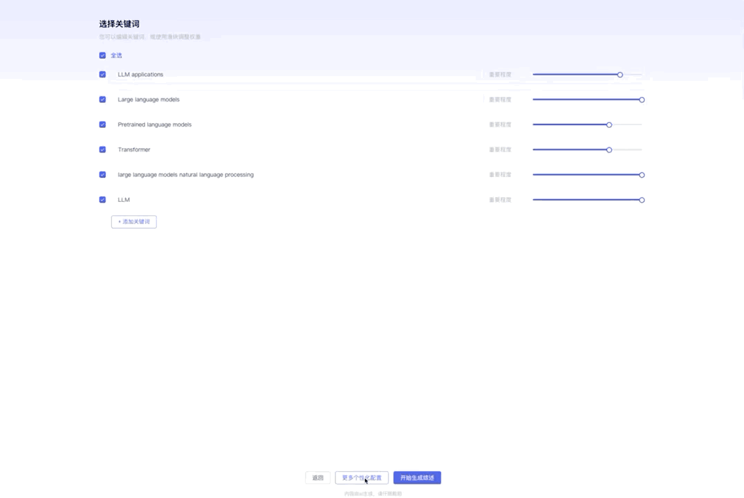744x498 pixels.
Task: Click the LLM applications importance slider handle
Action: coord(620,75)
